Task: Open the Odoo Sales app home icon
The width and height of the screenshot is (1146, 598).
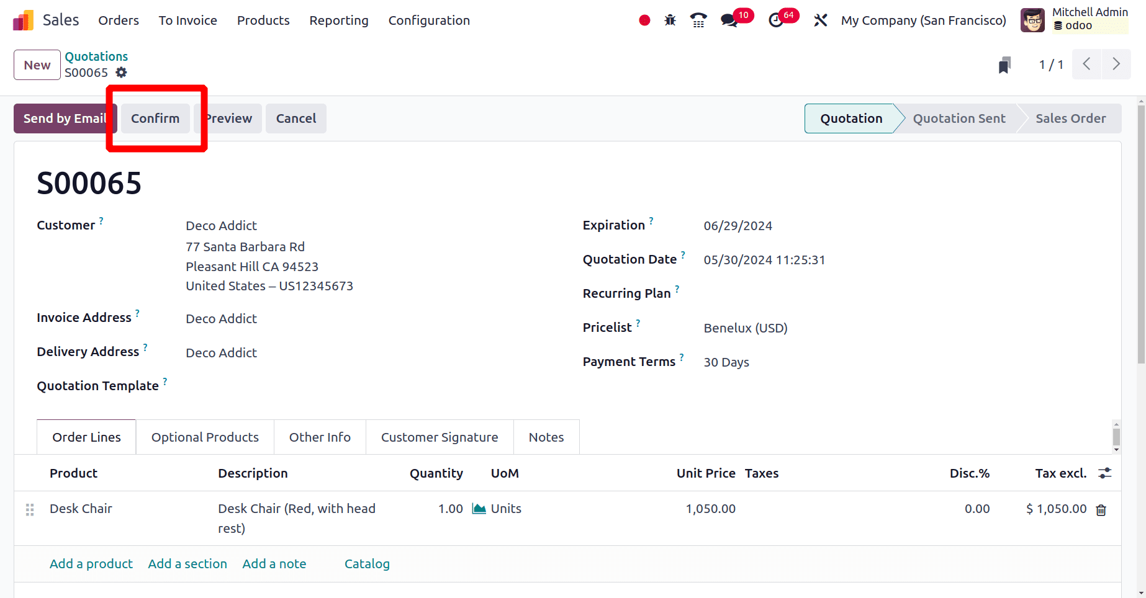Action: (x=23, y=20)
